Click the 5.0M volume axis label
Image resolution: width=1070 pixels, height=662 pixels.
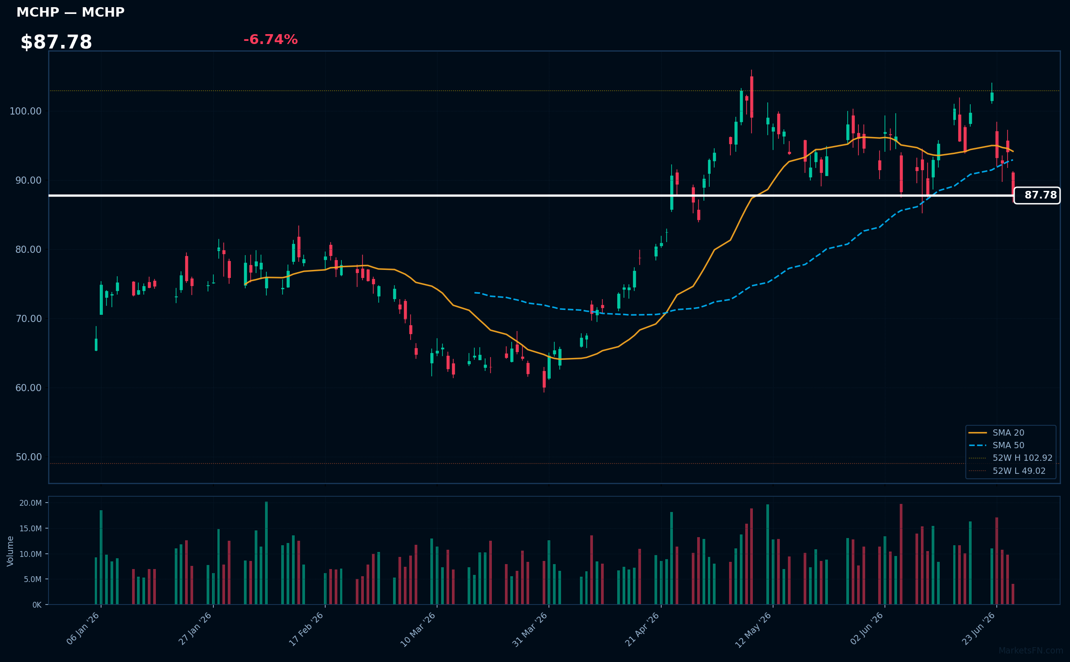pyautogui.click(x=32, y=579)
